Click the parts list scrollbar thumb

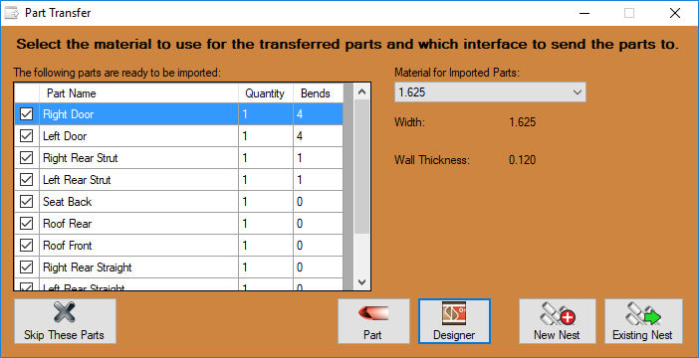click(361, 166)
